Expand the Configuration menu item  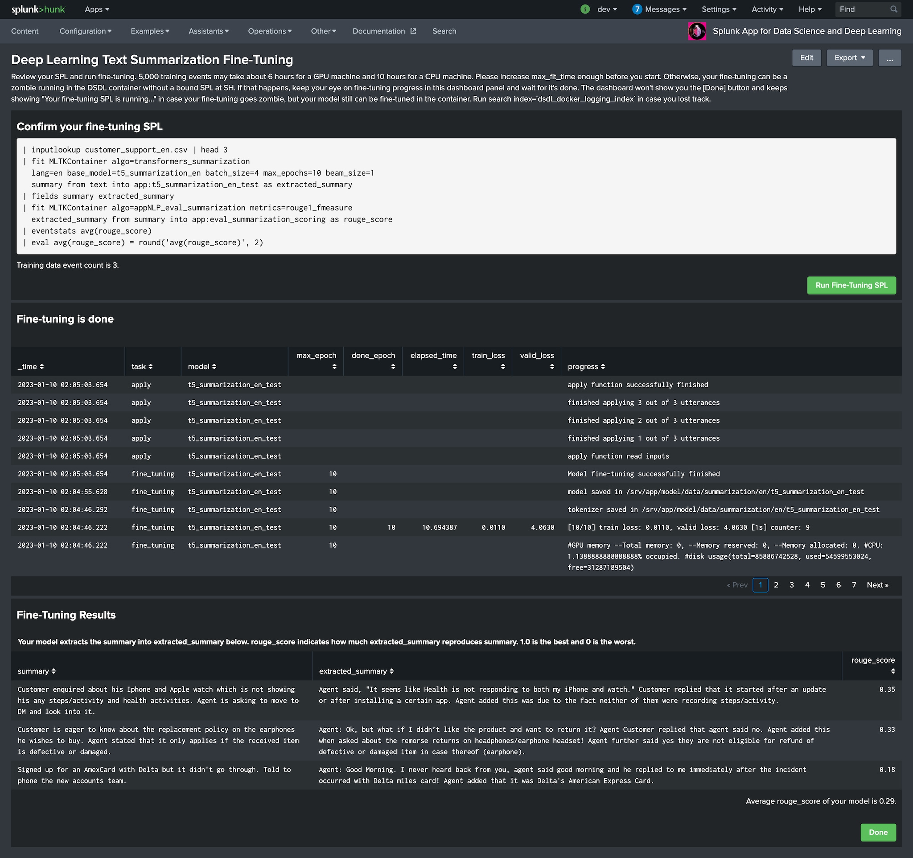pyautogui.click(x=85, y=31)
